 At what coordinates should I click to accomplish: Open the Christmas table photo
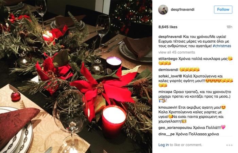click(76, 76)
